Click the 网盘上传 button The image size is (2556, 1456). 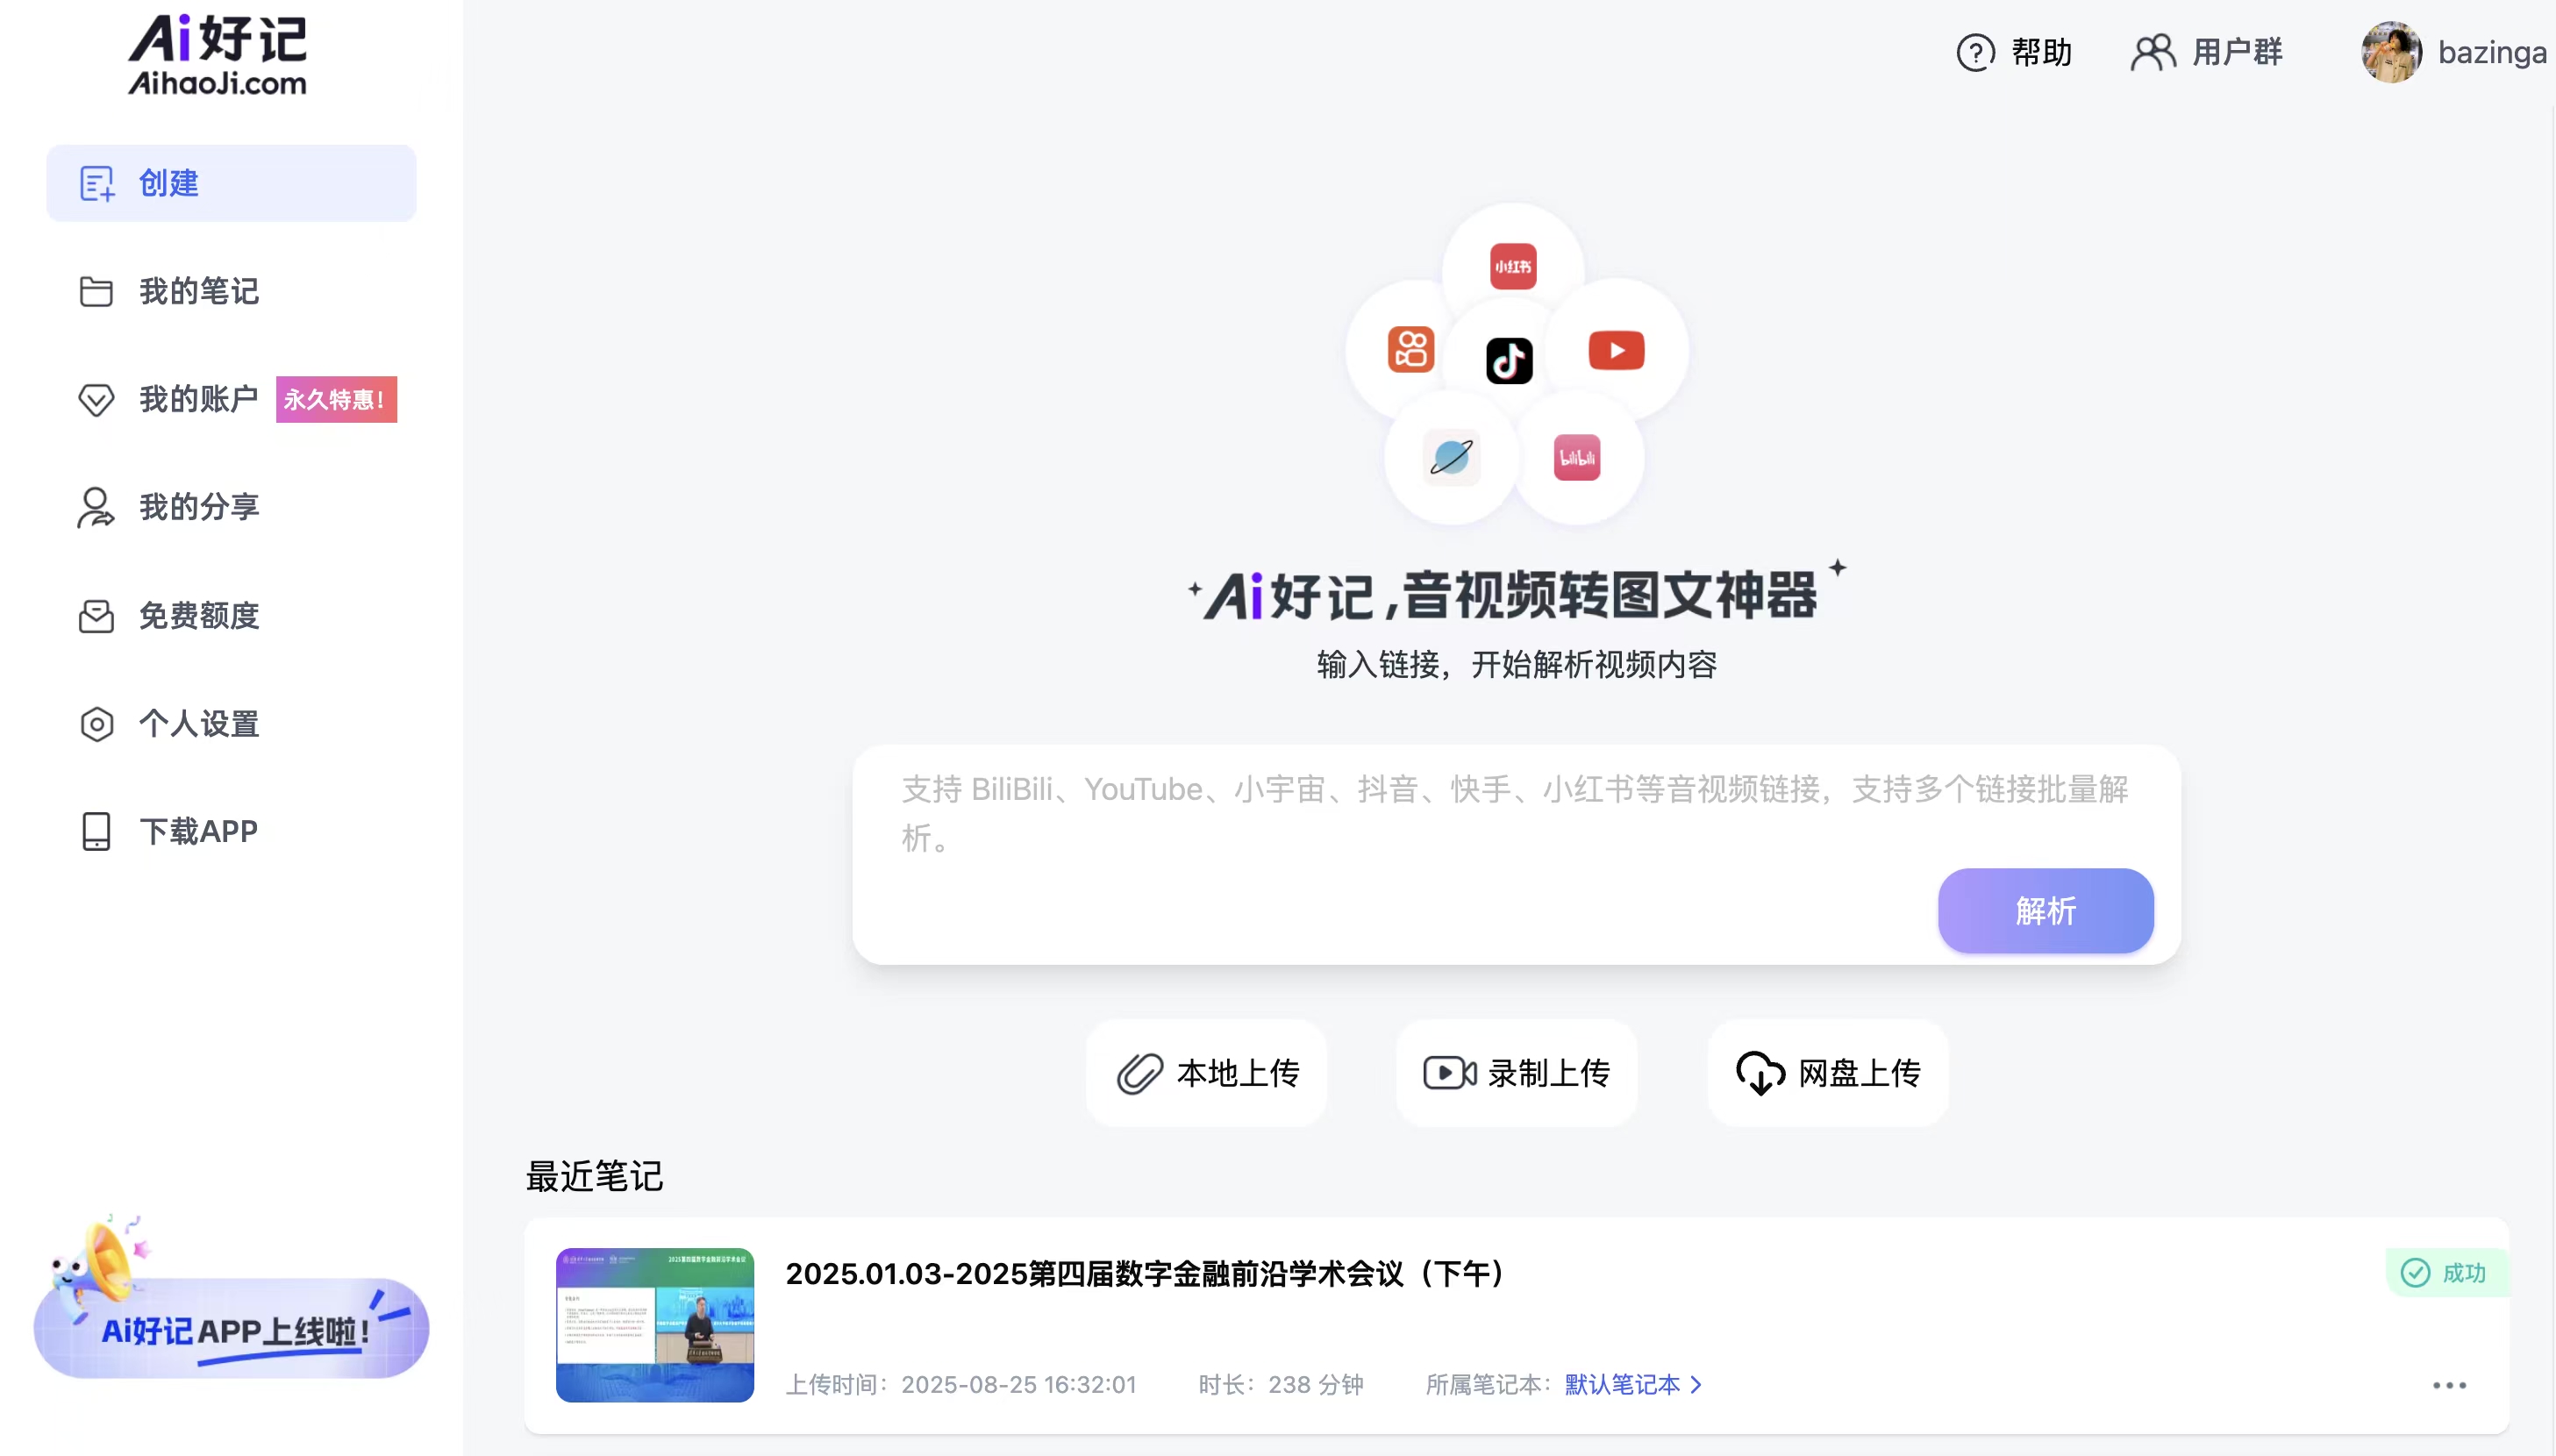coord(1827,1073)
